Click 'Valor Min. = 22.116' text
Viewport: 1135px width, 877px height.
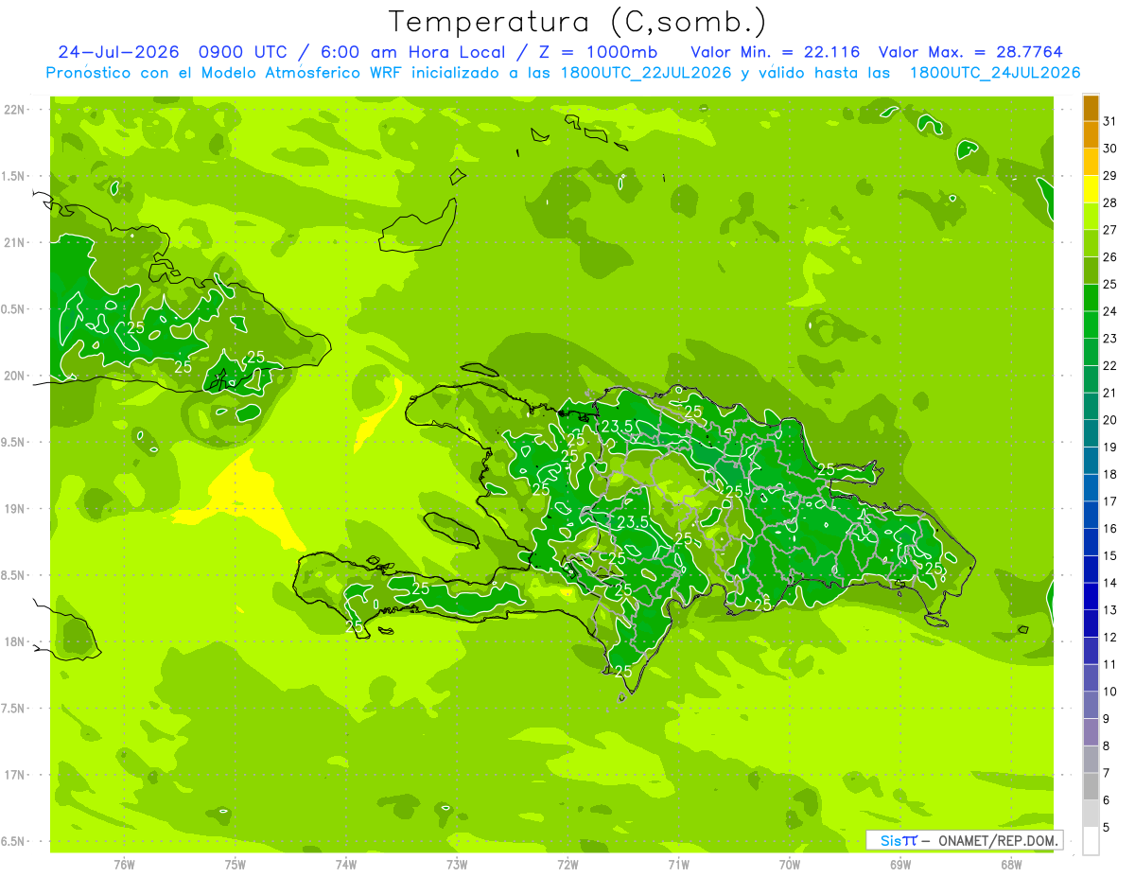click(776, 51)
